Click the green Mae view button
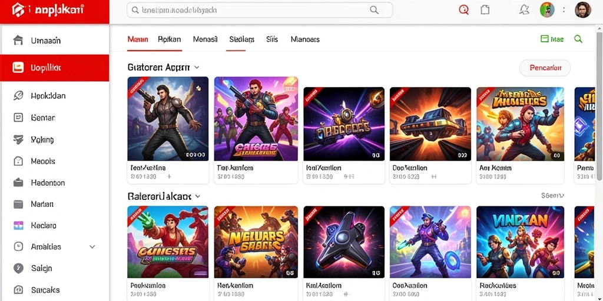The width and height of the screenshot is (603, 301). (552, 39)
